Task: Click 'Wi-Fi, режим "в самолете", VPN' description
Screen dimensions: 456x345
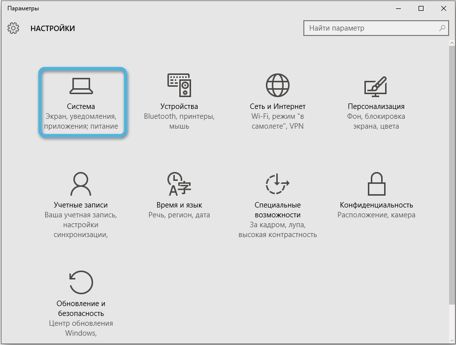Action: click(278, 121)
